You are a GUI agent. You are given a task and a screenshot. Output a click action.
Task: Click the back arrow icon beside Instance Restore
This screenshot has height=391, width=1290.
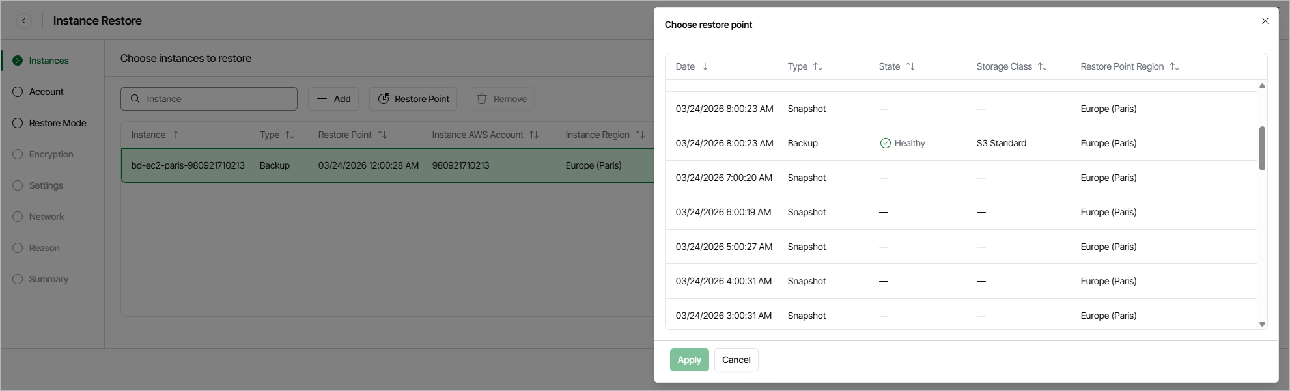[24, 21]
